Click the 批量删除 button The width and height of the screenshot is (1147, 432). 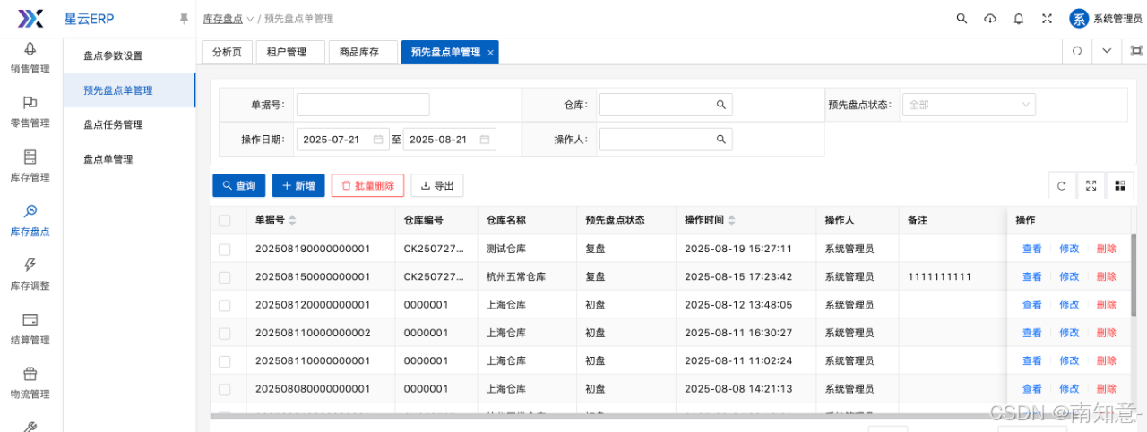(368, 185)
